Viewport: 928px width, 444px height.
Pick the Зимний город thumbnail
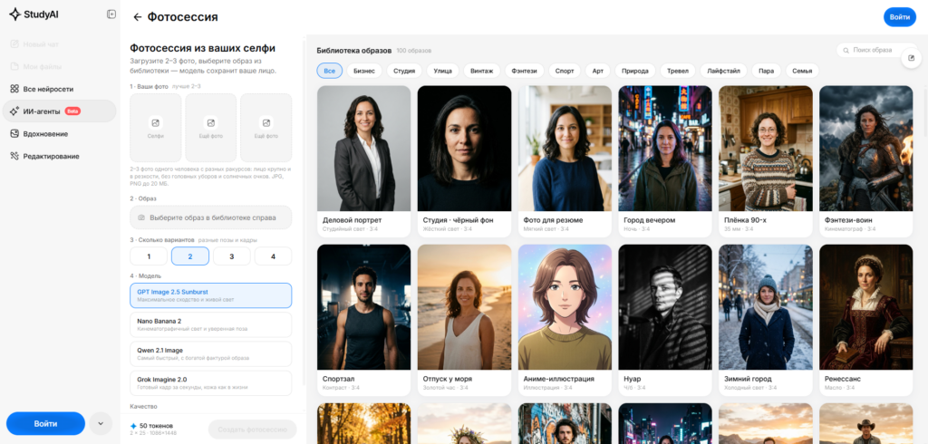point(766,307)
